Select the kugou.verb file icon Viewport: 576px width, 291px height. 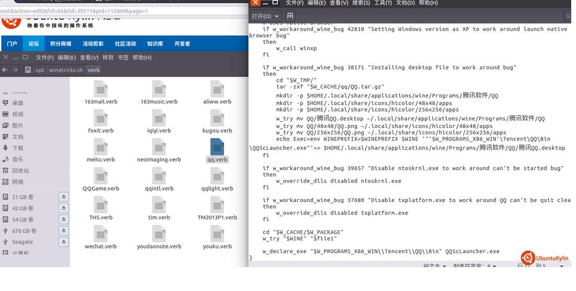(x=217, y=118)
